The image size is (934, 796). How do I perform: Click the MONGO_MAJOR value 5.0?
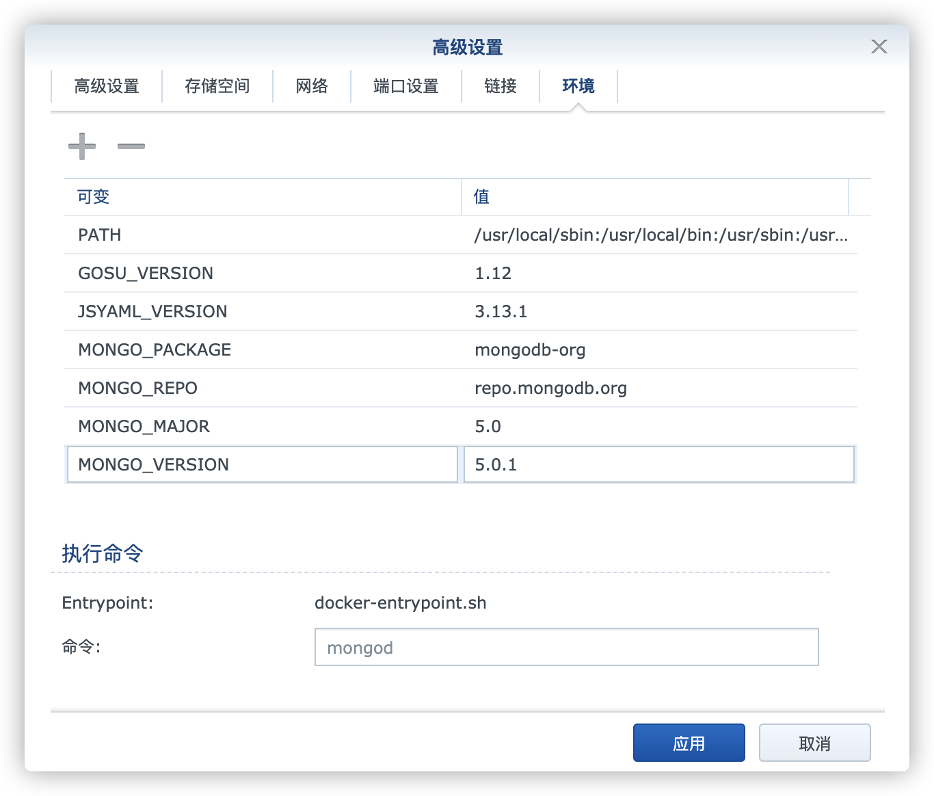[488, 426]
